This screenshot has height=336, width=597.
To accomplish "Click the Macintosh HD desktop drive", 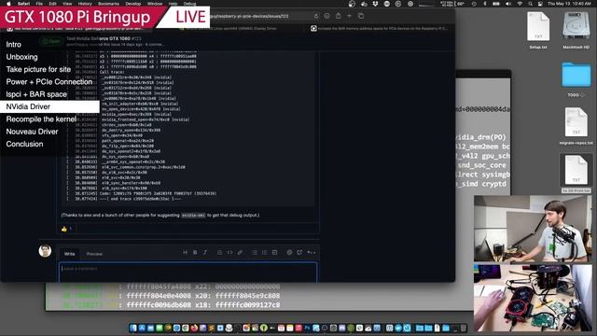I will pyautogui.click(x=576, y=31).
